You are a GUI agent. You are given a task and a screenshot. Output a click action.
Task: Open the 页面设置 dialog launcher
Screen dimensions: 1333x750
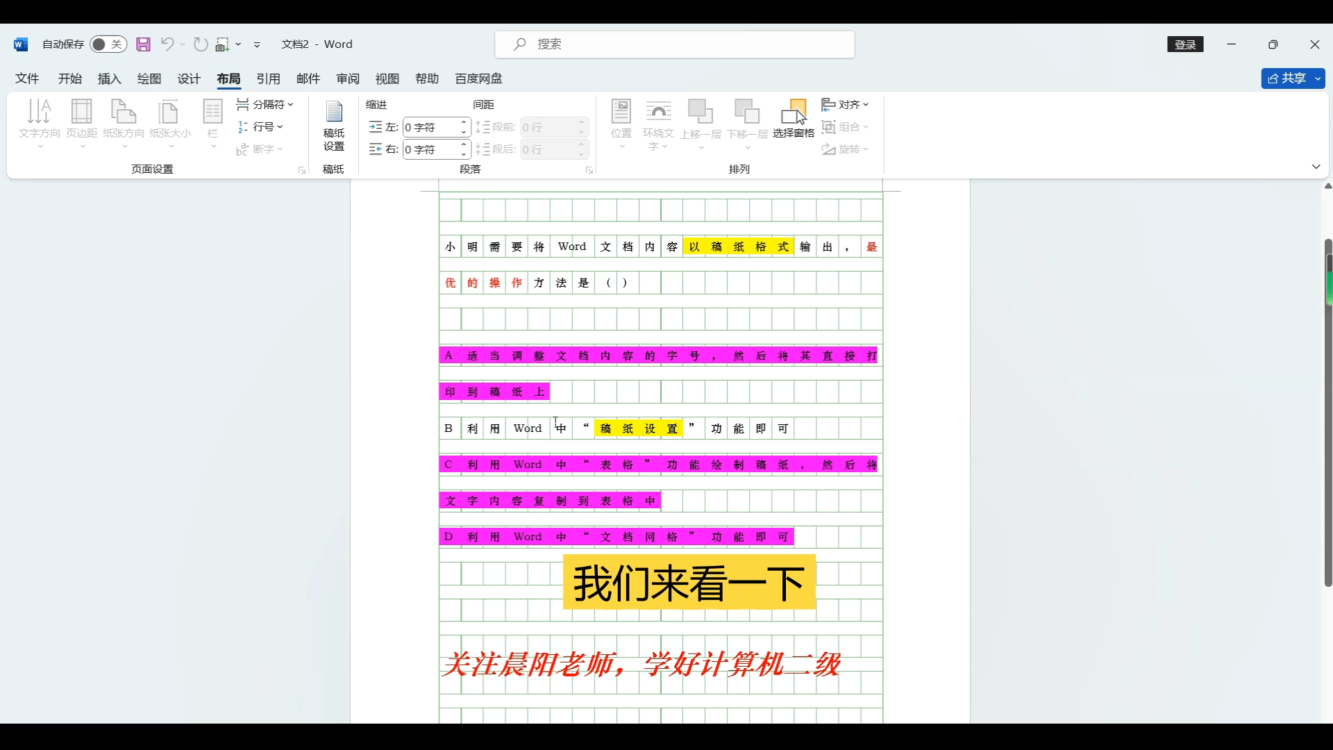(x=301, y=169)
